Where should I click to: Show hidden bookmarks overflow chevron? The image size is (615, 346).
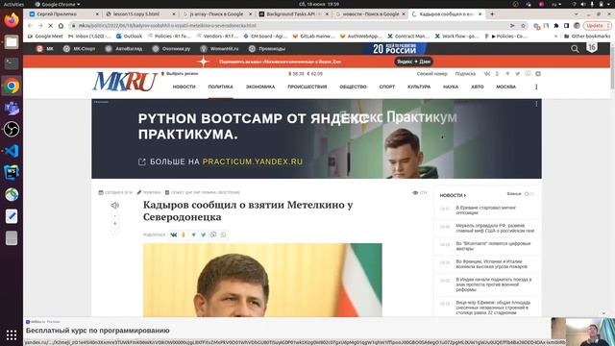pos(555,37)
